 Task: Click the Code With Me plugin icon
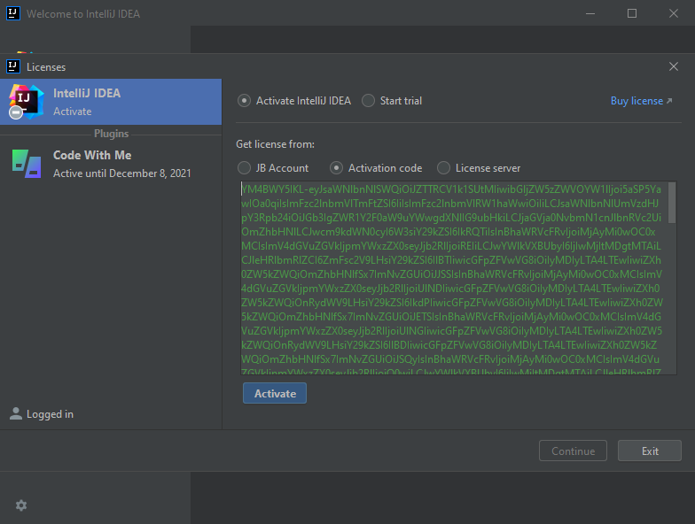26,163
